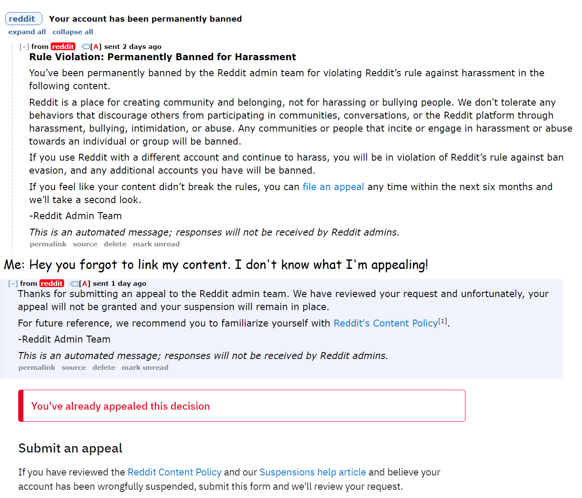The image size is (582, 498).
Task: Click the red 'reddit' sender in the ban message
Action: point(63,47)
